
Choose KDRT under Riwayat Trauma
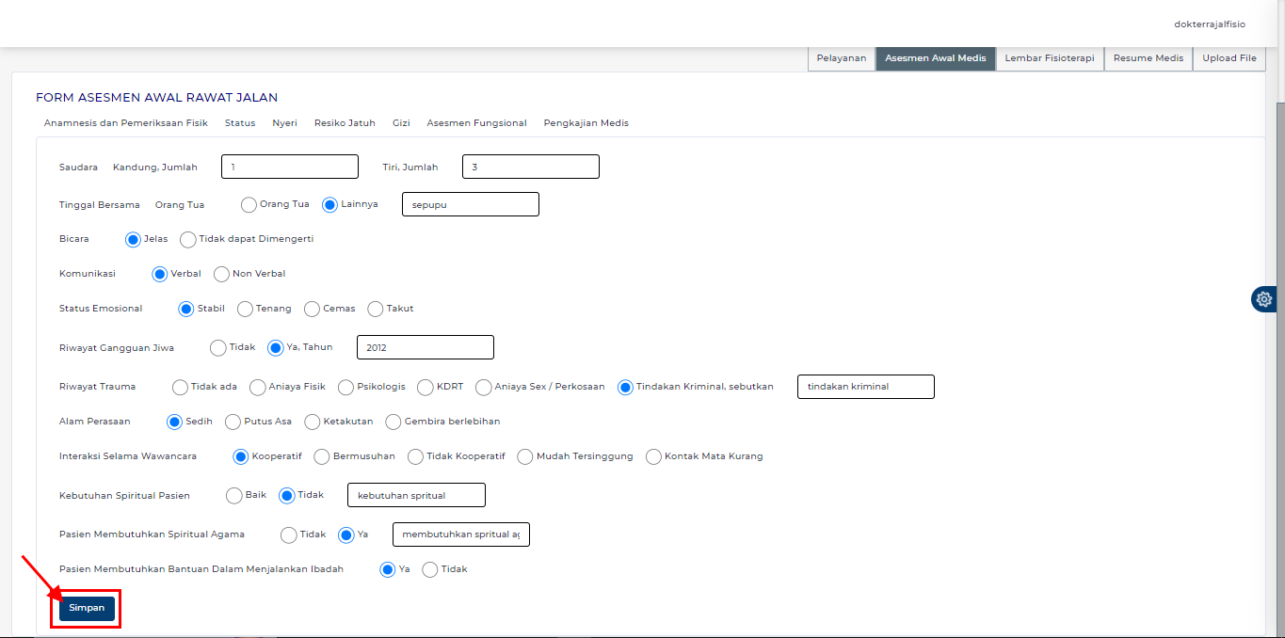426,388
